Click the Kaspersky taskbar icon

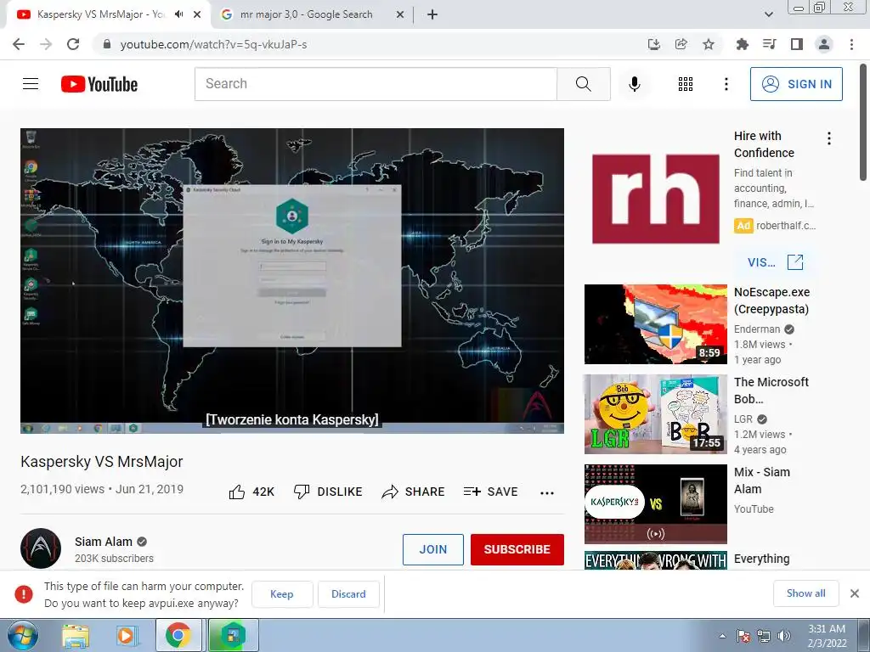[x=233, y=635]
